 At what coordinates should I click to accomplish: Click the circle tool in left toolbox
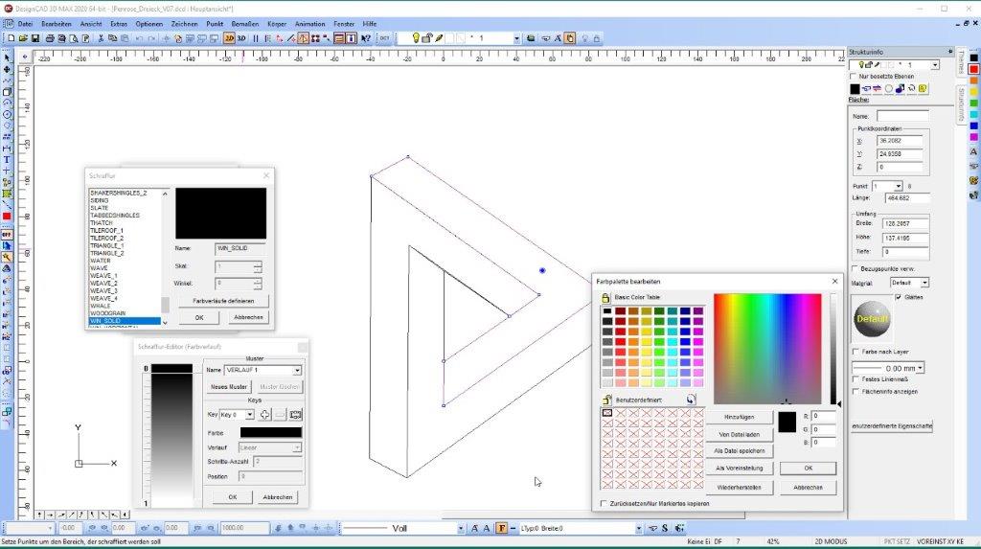[7, 115]
